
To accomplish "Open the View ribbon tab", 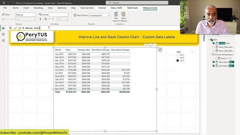I will (x=50, y=8).
